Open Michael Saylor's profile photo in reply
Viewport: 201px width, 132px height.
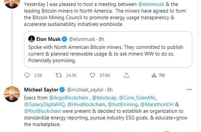click(x=12, y=94)
